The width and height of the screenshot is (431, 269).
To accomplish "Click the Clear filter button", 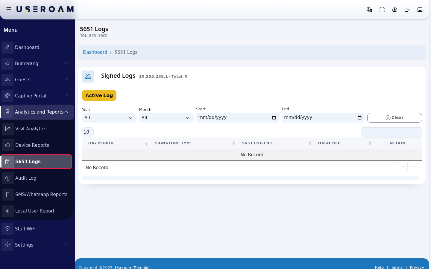I will [x=394, y=118].
